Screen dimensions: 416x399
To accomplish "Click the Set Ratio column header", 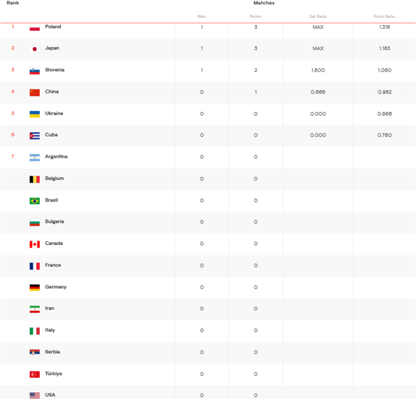I will [x=318, y=17].
